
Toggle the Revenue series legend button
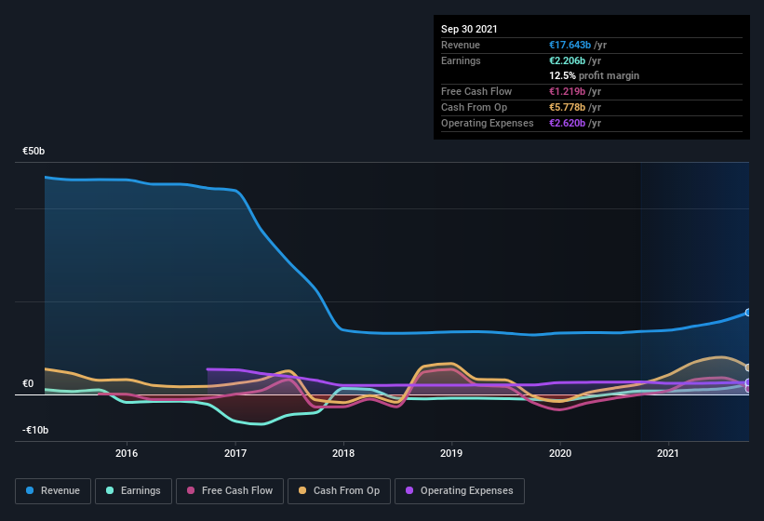pyautogui.click(x=53, y=491)
